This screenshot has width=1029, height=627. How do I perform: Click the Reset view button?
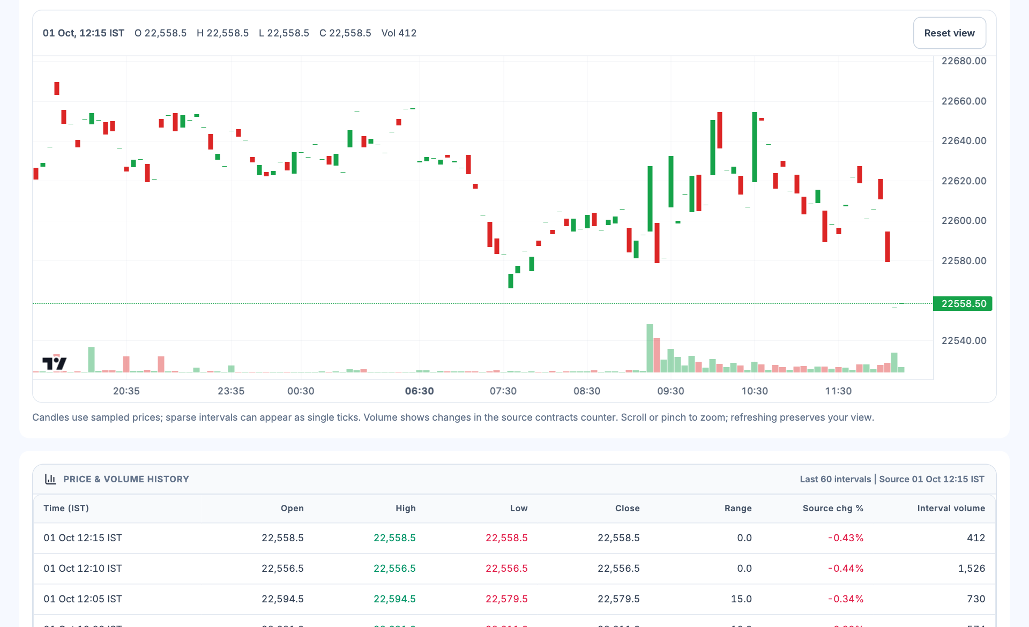949,33
